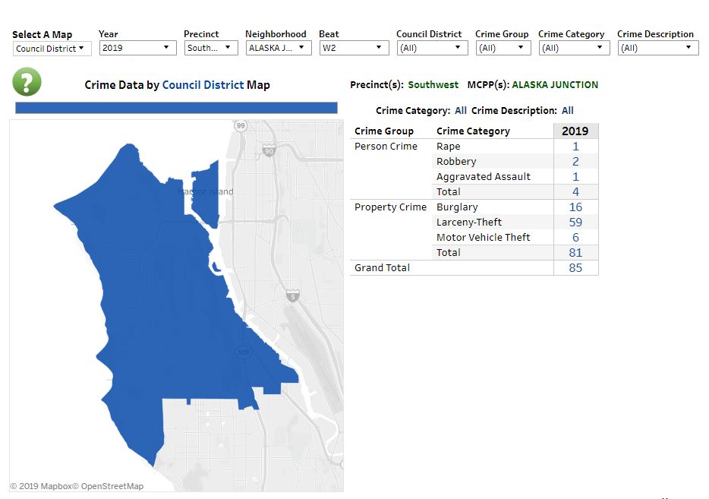This screenshot has width=709, height=499.
Task: Open the Crime Group filter dropdown
Action: pos(503,48)
